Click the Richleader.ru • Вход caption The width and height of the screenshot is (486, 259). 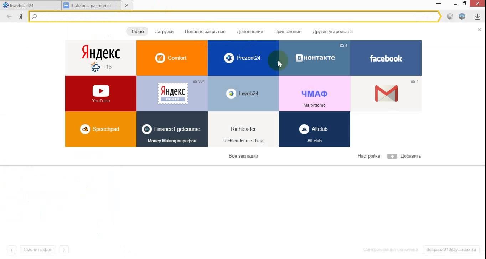tap(243, 141)
